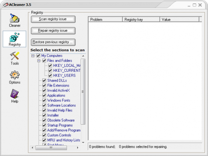Uncheck Installer checkbox
The height and width of the screenshot is (156, 208).
[x=44, y=115]
